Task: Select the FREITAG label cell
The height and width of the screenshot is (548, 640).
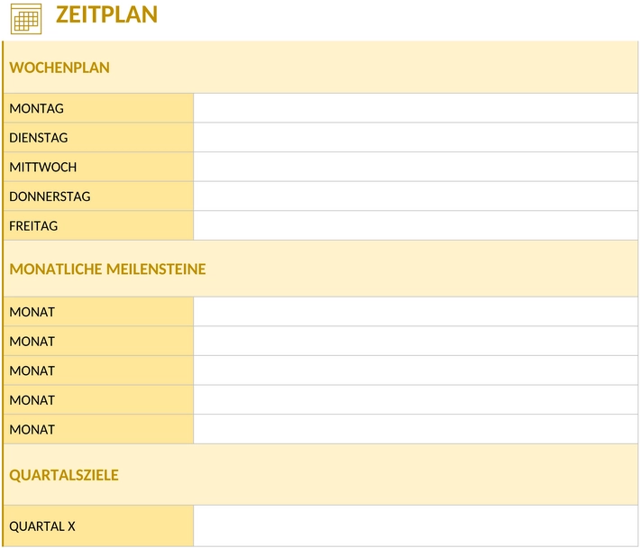Action: point(98,225)
